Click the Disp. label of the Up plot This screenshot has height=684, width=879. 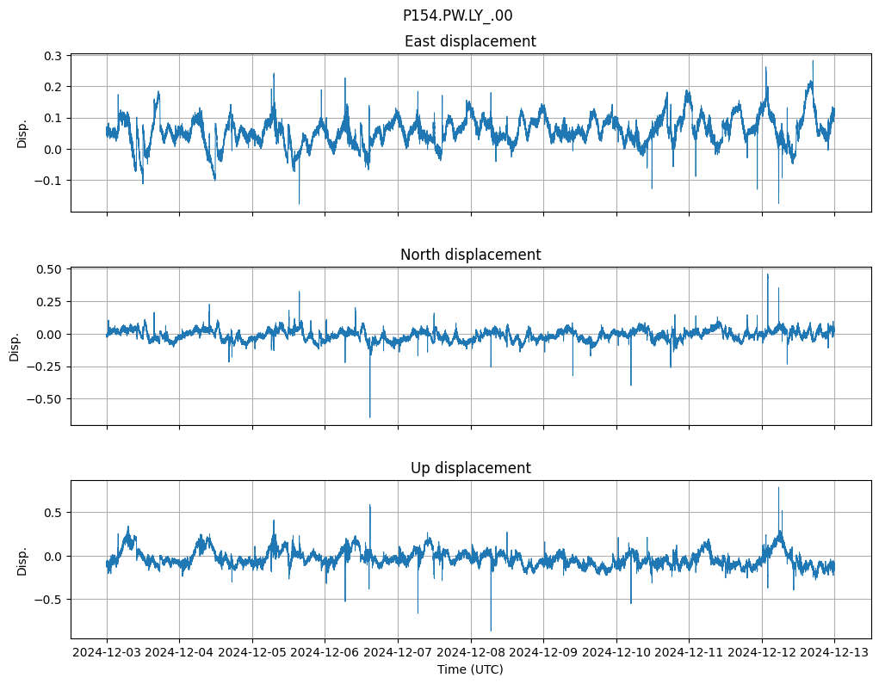click(22, 560)
